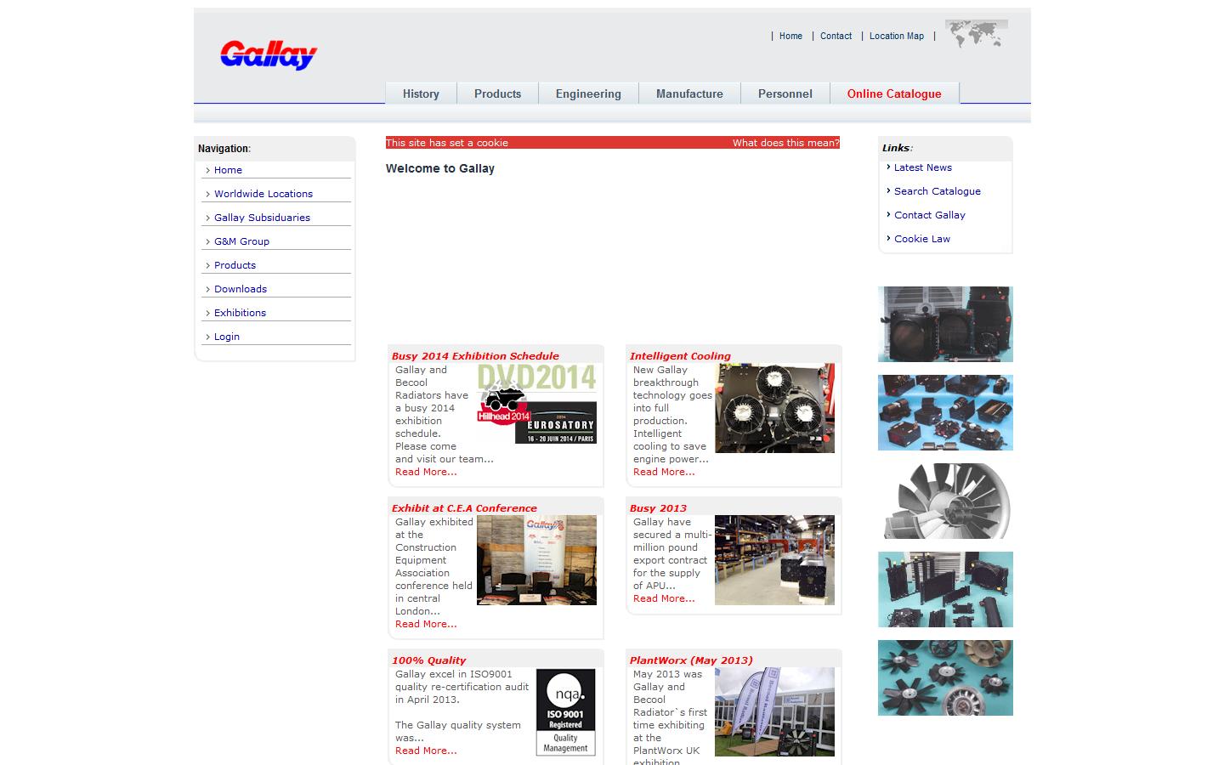Viewport: 1224px width, 765px height.
Task: Open the Busy 2014 Exhibition Schedule headline
Action: (475, 356)
